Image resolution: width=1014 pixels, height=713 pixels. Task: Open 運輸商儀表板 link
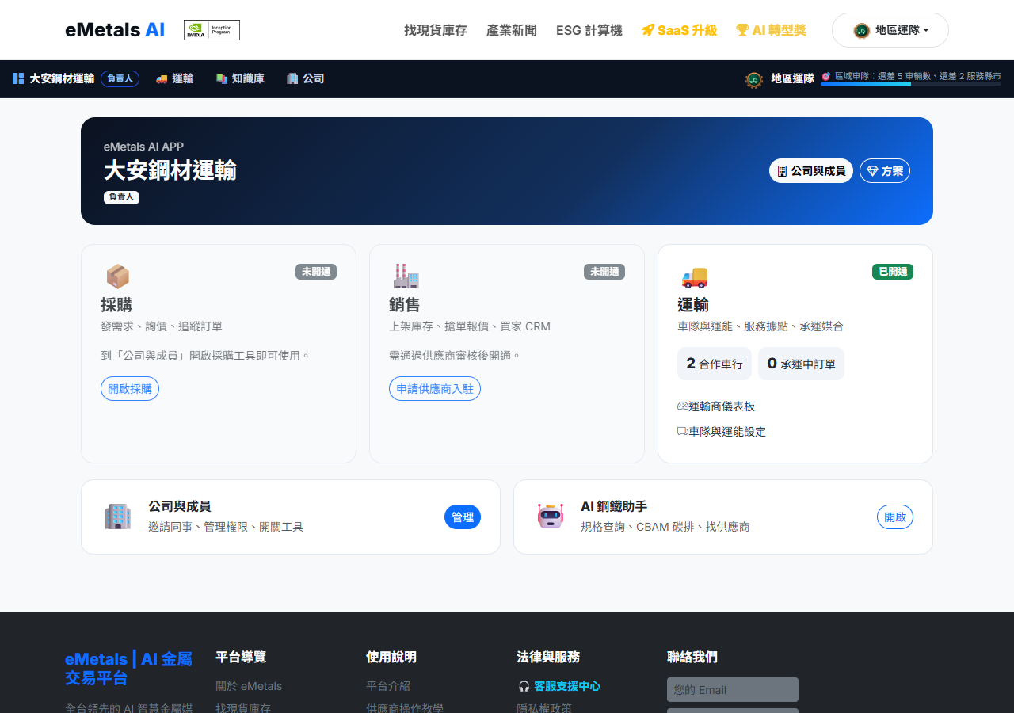coord(716,406)
